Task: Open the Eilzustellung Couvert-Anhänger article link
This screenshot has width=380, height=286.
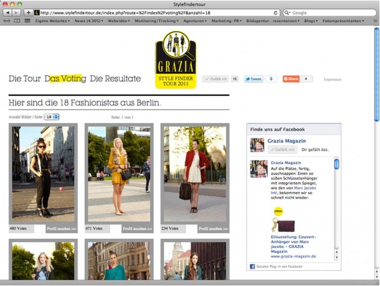Action: [293, 244]
